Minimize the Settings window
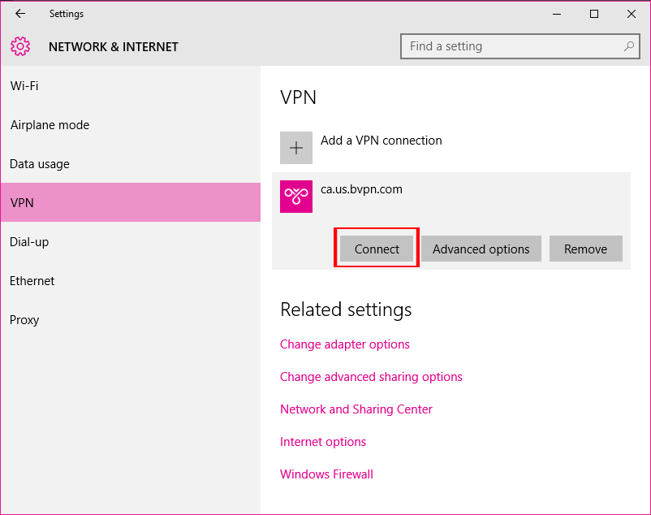This screenshot has width=651, height=515. [557, 14]
